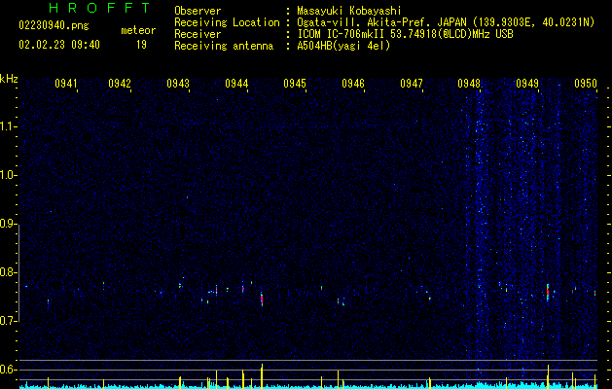Image resolution: width=612 pixels, height=389 pixels.
Task: Click the 0943 time marker
Action: [x=178, y=83]
